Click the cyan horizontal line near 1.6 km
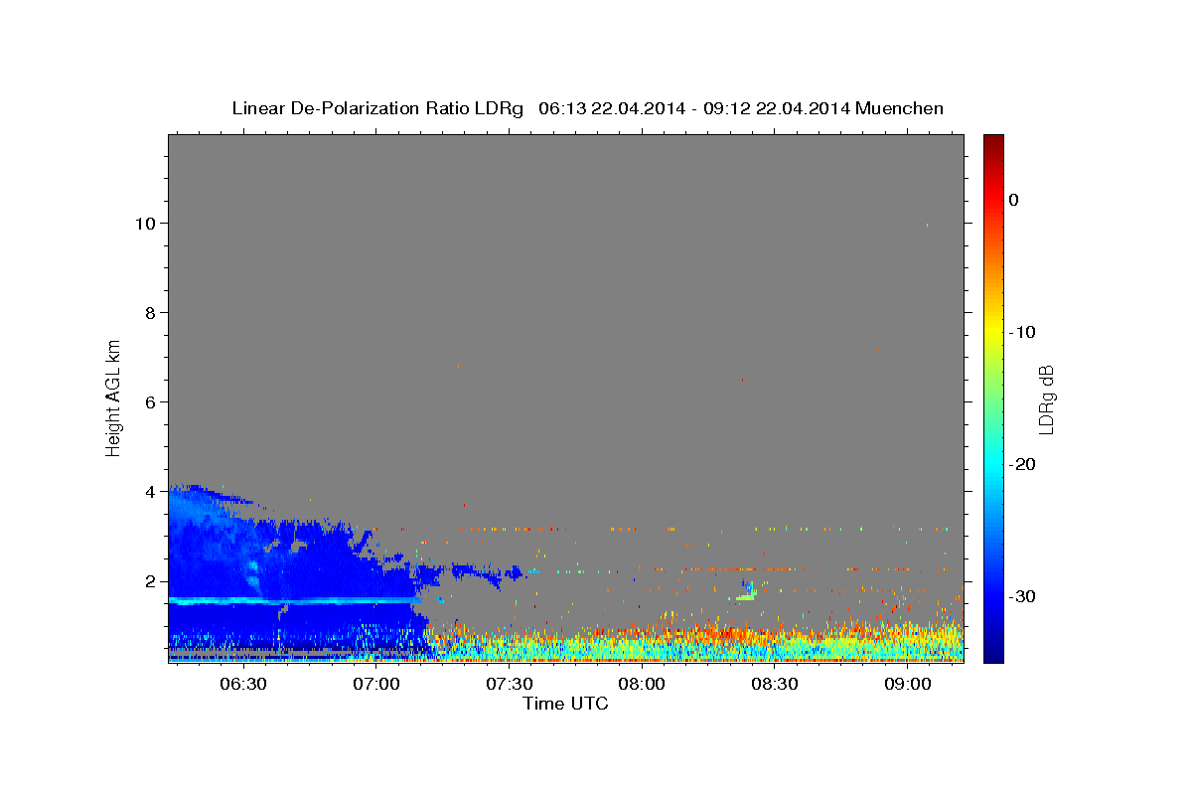This screenshot has height=795, width=1192. (293, 600)
